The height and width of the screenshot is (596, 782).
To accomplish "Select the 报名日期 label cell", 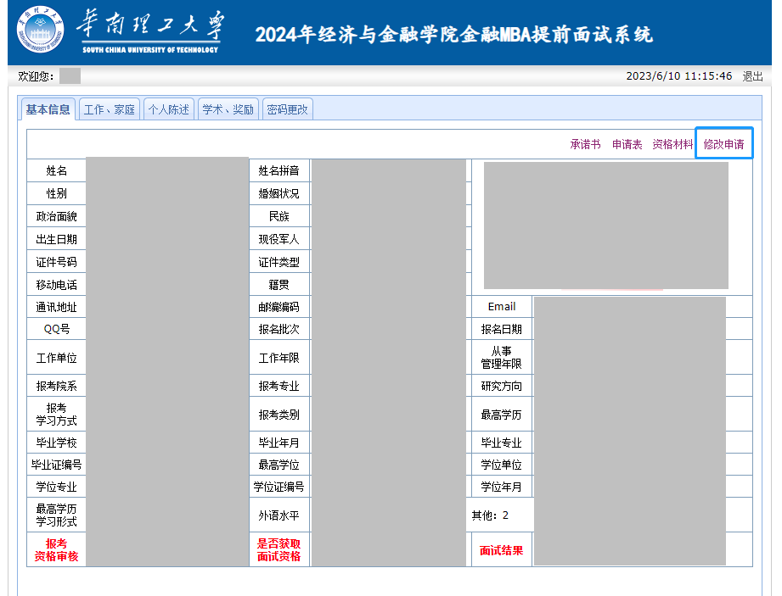I will click(x=502, y=329).
